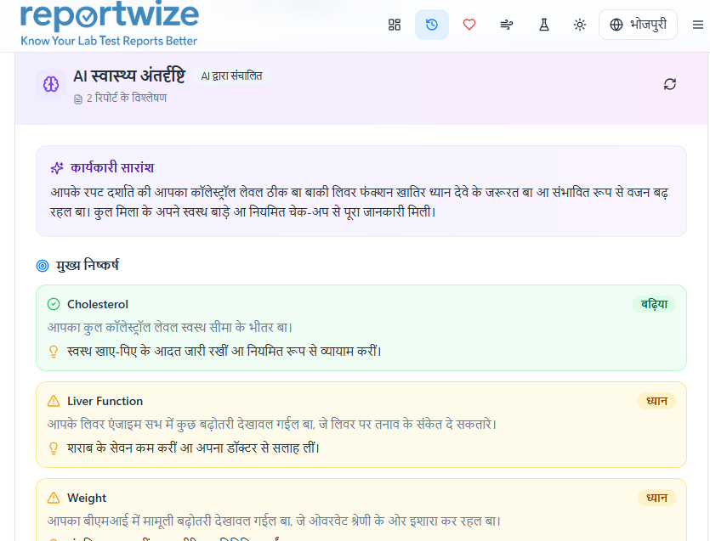Viewport: 710px width, 541px height.
Task: Open the भोजपुरी language dropdown
Action: click(638, 25)
